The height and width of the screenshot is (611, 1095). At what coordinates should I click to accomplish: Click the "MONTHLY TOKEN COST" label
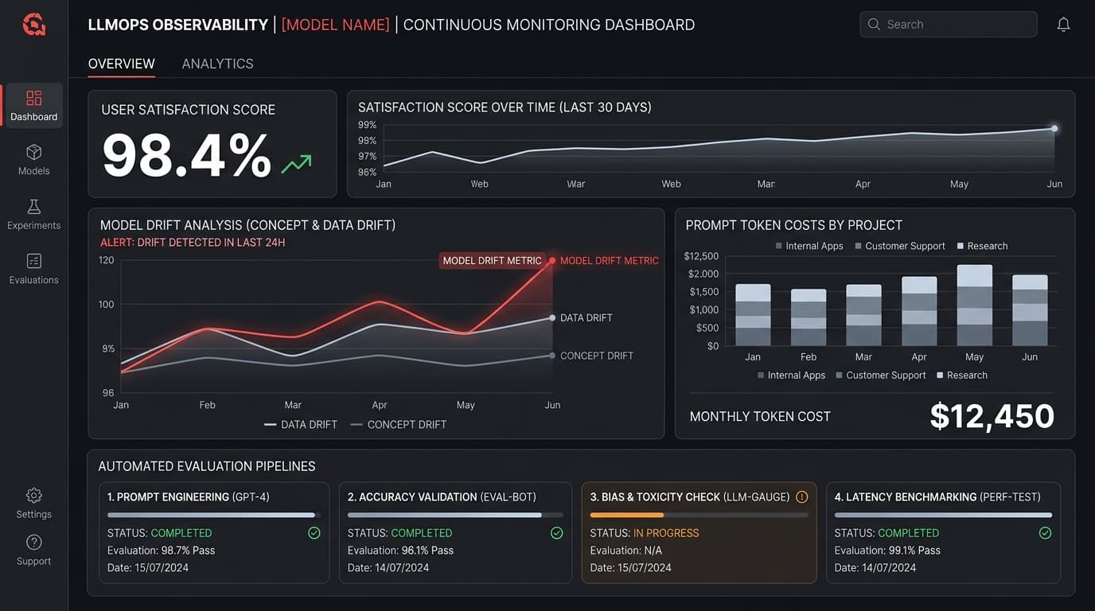point(760,417)
